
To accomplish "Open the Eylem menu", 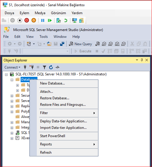I will [24, 13].
